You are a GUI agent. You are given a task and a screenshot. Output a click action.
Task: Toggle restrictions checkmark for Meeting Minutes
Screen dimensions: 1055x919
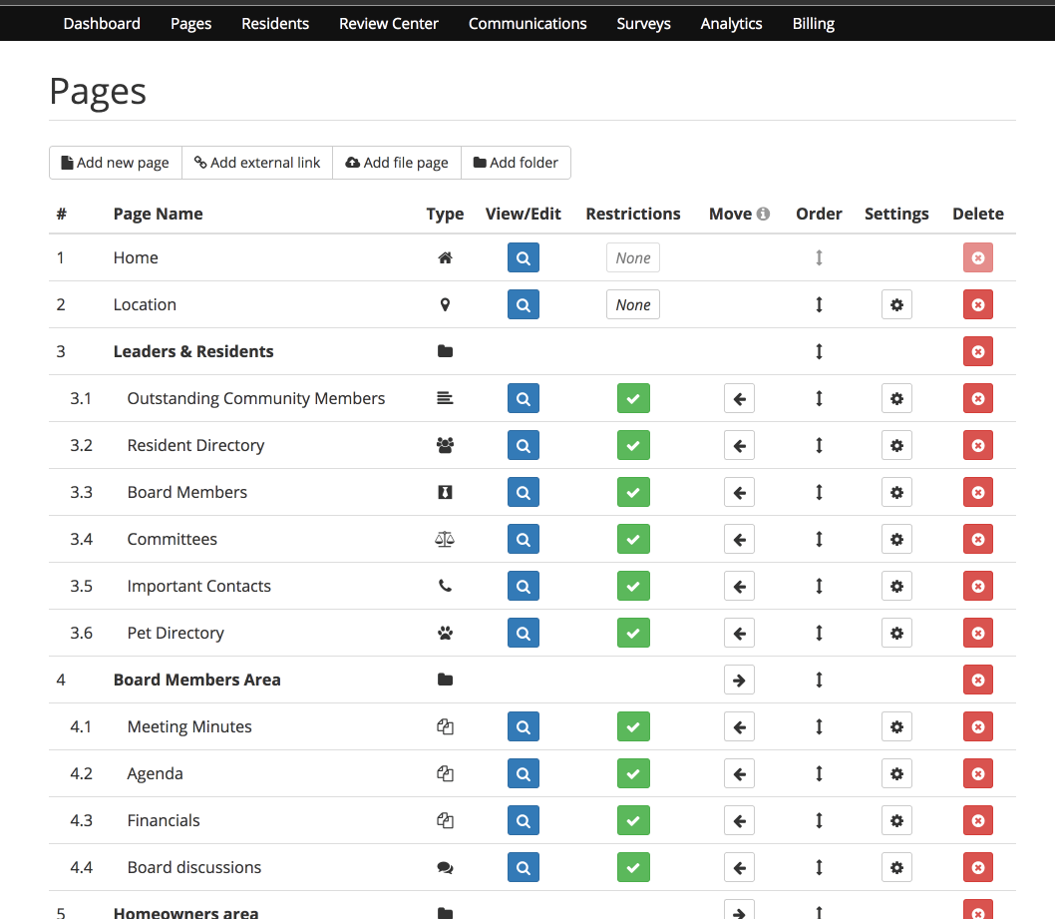(633, 727)
